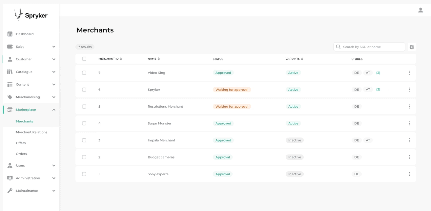Click Waiting for approval badge for Spryker
This screenshot has height=211, width=431.
coord(232,90)
